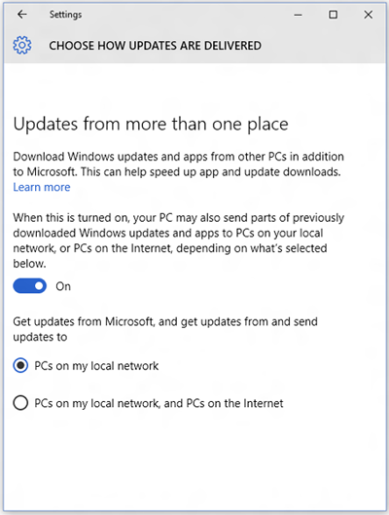Click the blue Settings gear icon
Viewport: 389px width, 515px height.
tap(22, 45)
